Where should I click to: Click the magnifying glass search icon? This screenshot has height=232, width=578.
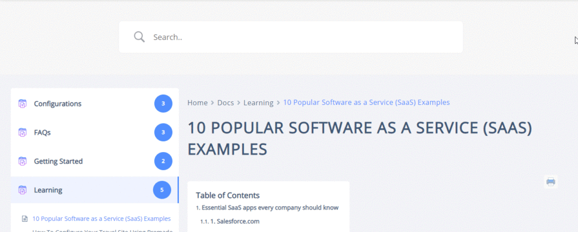[139, 37]
